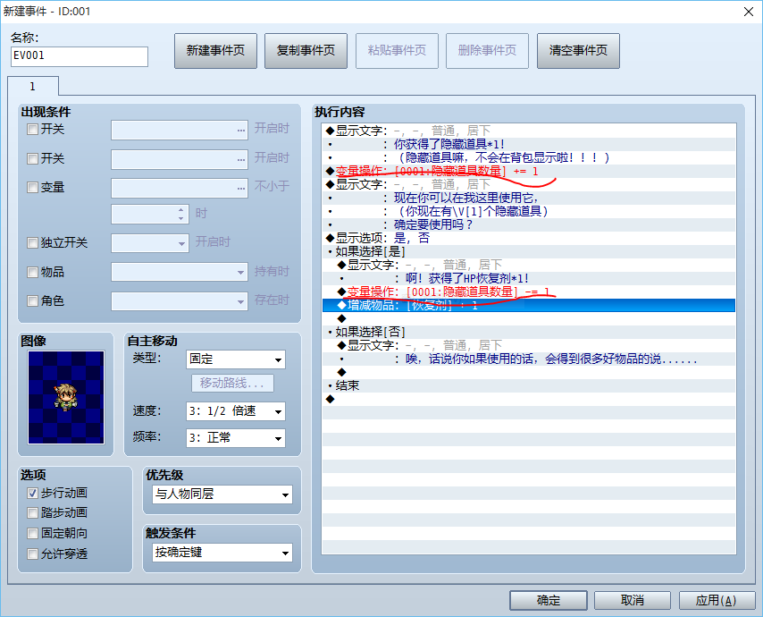The image size is (763, 617).
Task: Select the 如果选择[否] branch line
Action: click(x=528, y=332)
